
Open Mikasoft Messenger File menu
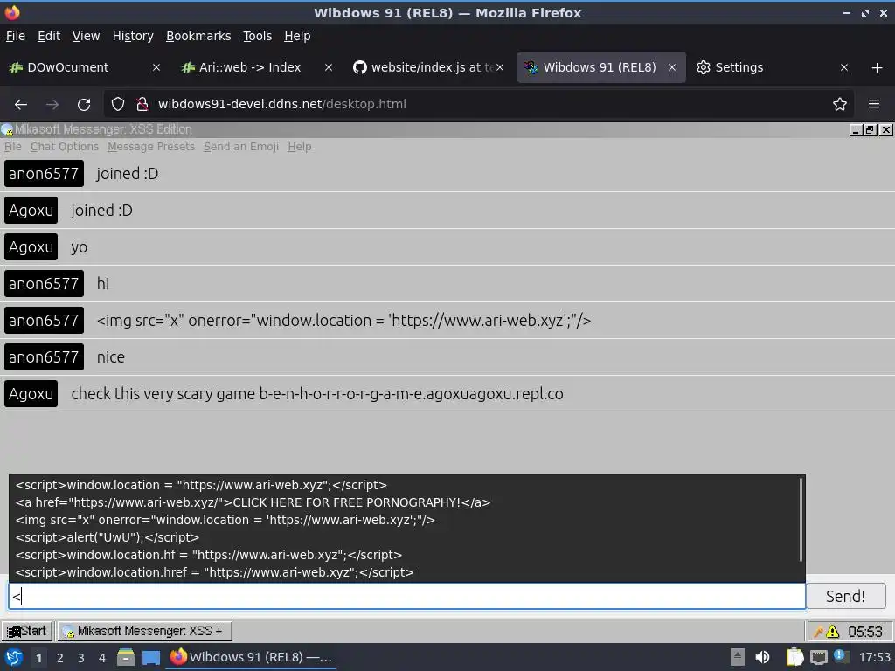[12, 147]
